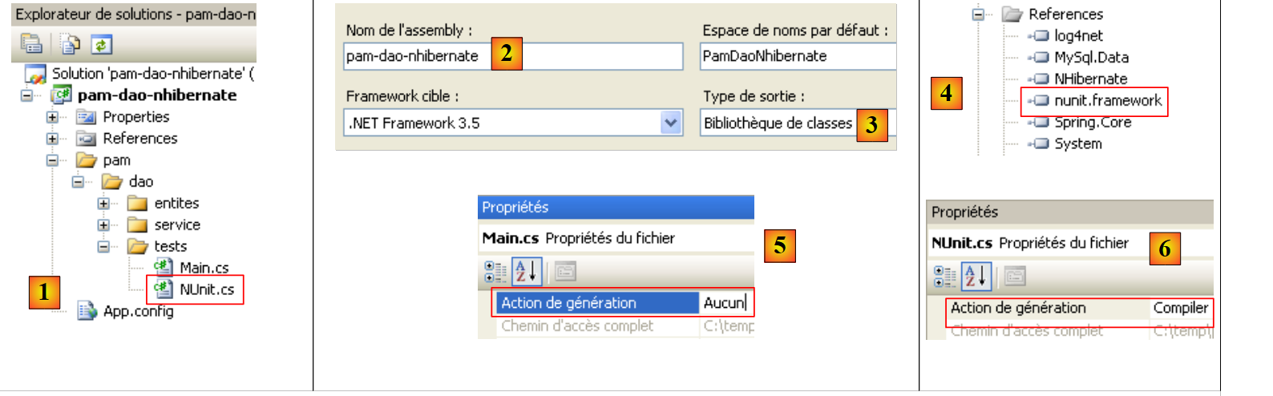
Task: Expand the service folder
Action: click(103, 225)
